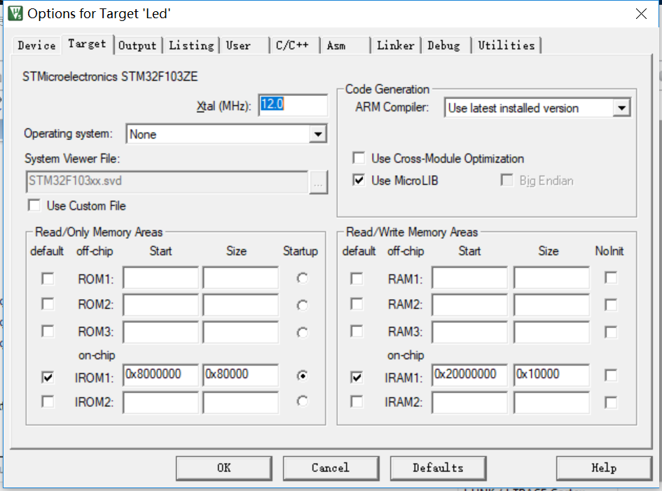Open the ARM Compiler version dropdown

[622, 108]
